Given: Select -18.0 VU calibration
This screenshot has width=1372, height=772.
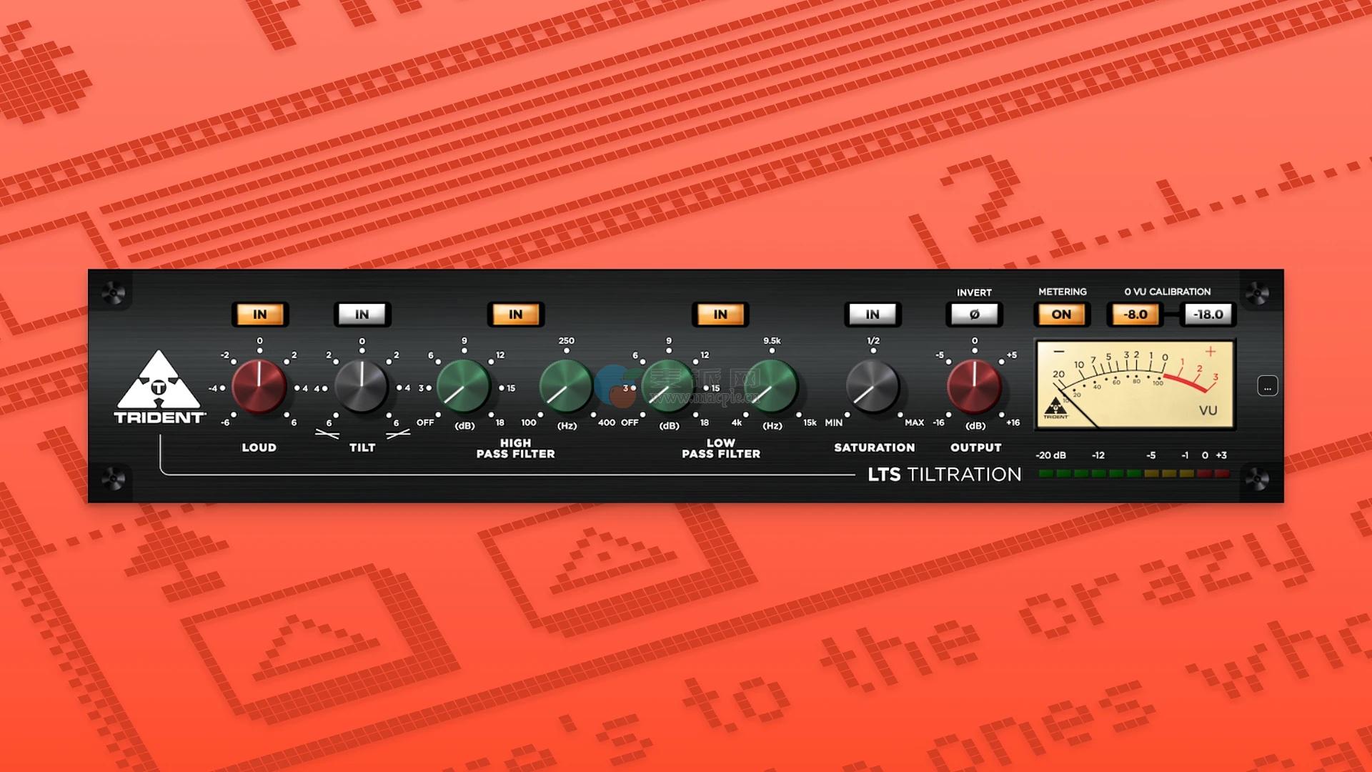Looking at the screenshot, I should click(x=1208, y=315).
